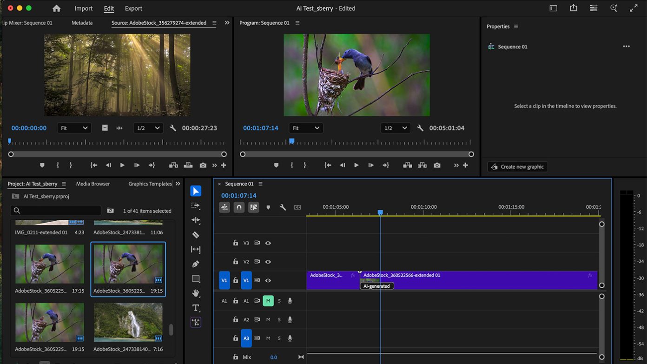Click the Mix track volume value 0.0
The width and height of the screenshot is (647, 364).
click(274, 357)
